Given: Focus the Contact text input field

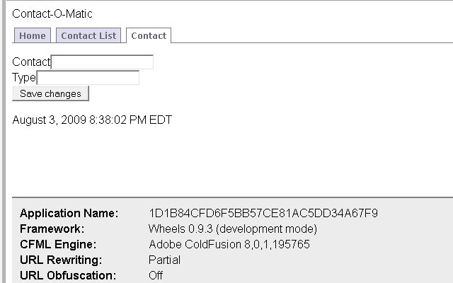Looking at the screenshot, I should (x=102, y=62).
